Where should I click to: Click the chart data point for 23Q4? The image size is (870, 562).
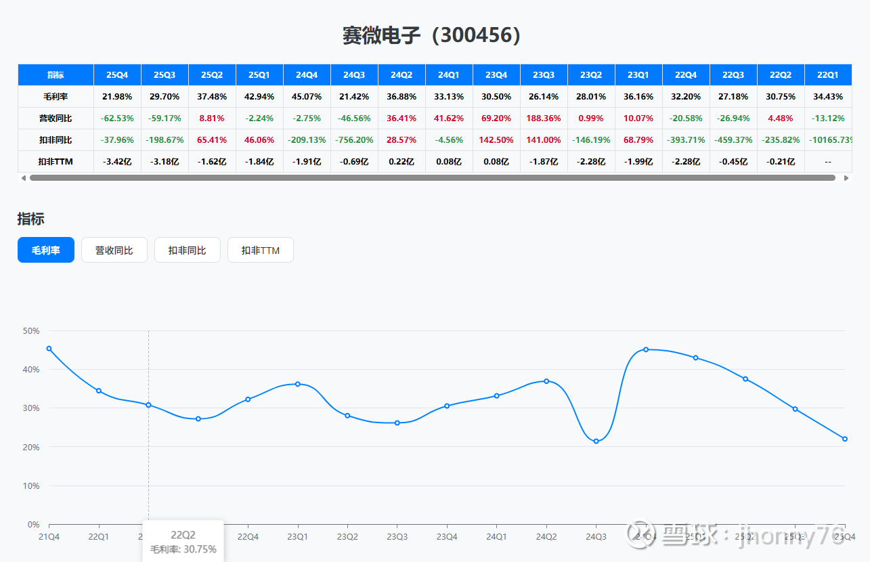447,406
